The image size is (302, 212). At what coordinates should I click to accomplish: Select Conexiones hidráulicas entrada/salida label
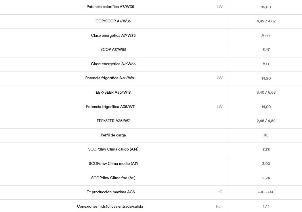pyautogui.click(x=110, y=207)
